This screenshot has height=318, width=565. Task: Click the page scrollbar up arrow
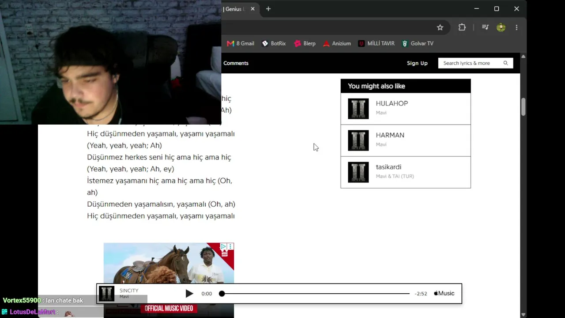tap(523, 57)
